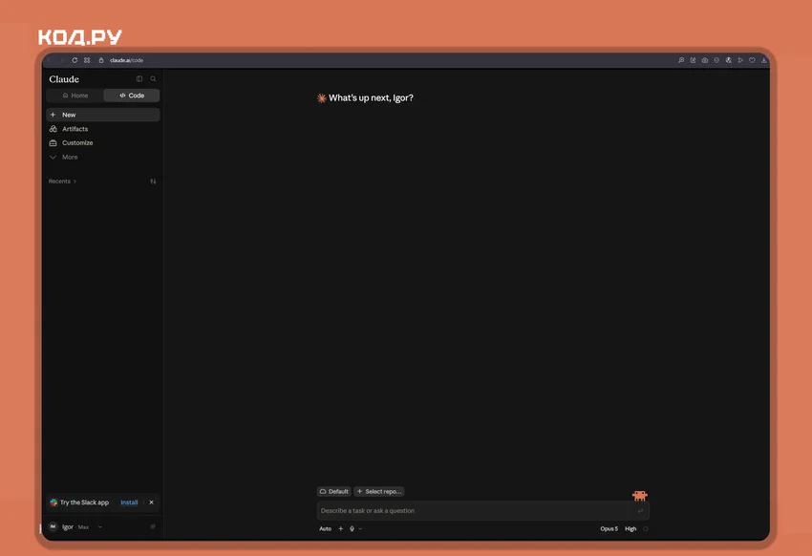Image resolution: width=812 pixels, height=556 pixels.
Task: Reload the page with the refresh icon
Action: tap(75, 60)
